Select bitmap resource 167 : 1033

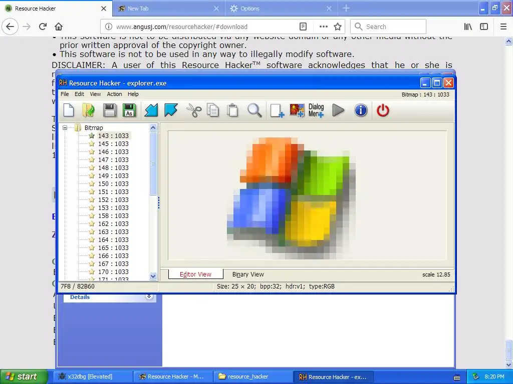113,264
